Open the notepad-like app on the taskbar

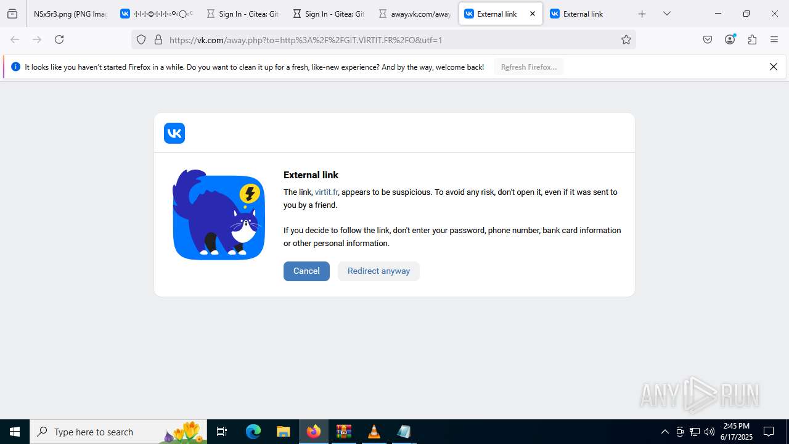[x=404, y=432]
